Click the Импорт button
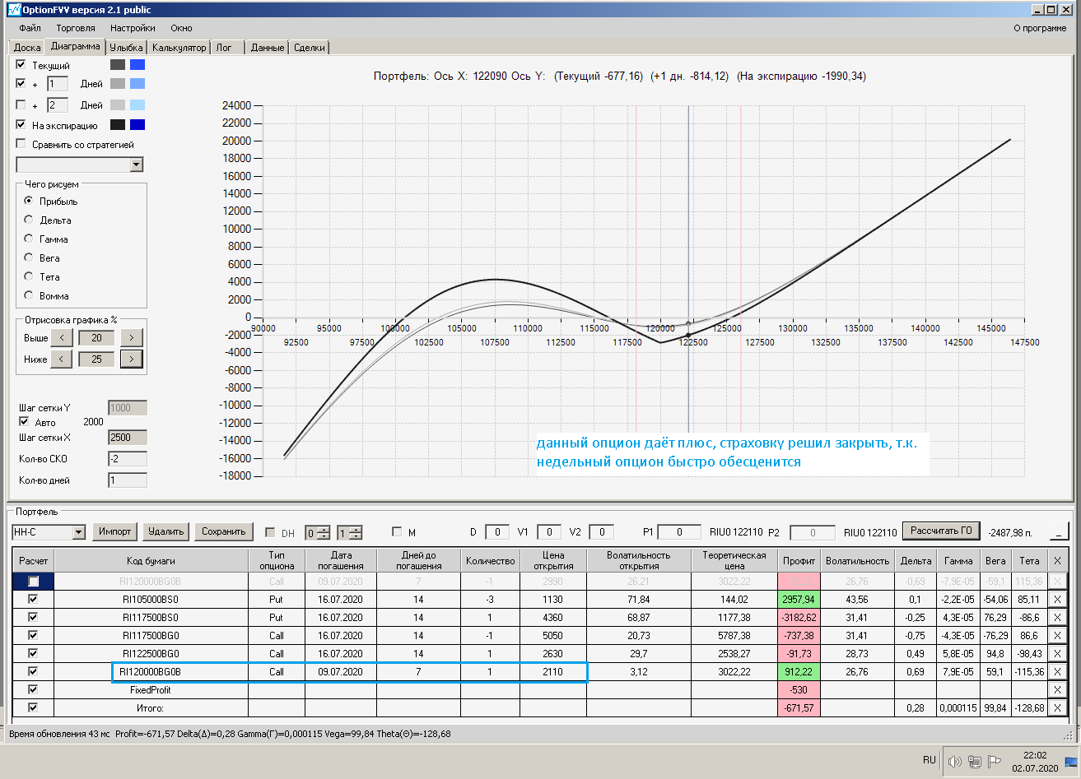Viewport: 1081px width, 779px height. 115,531
